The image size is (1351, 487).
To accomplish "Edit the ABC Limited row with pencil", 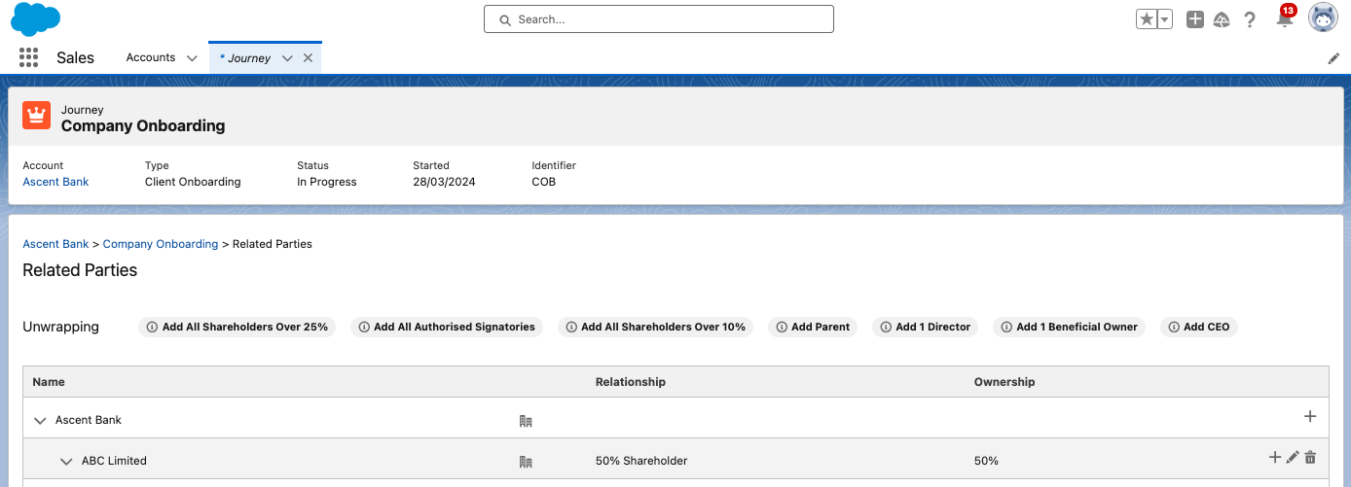I will click(1293, 458).
